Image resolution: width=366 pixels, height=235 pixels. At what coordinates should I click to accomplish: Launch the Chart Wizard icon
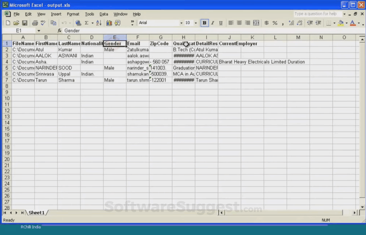109,23
